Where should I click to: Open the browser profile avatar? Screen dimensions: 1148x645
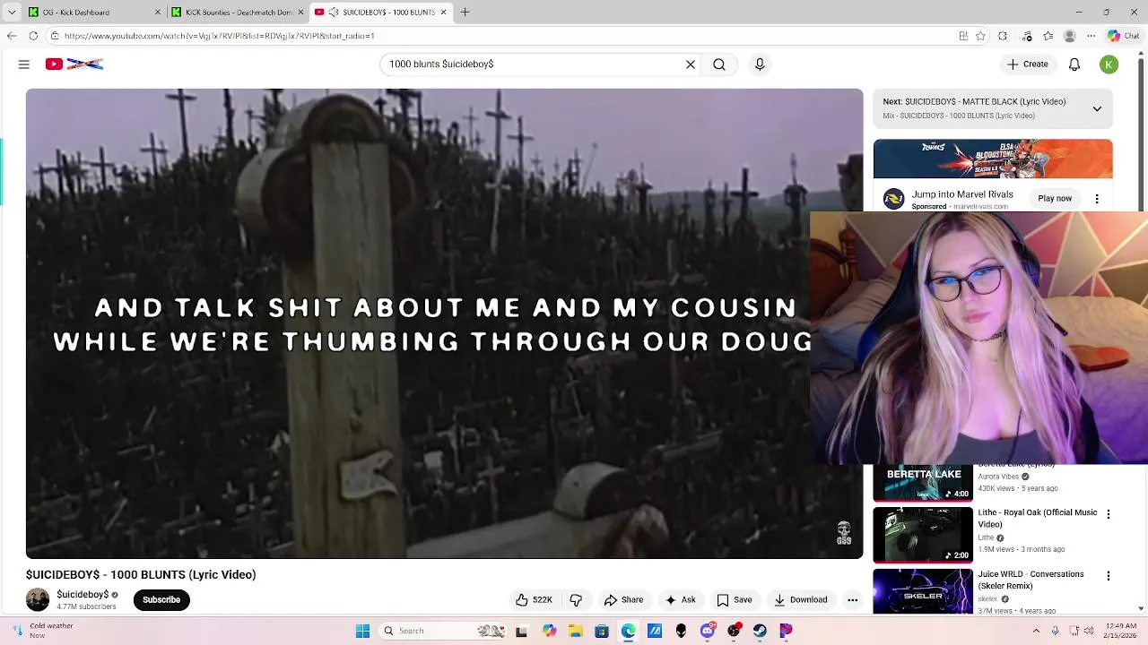(x=1069, y=36)
